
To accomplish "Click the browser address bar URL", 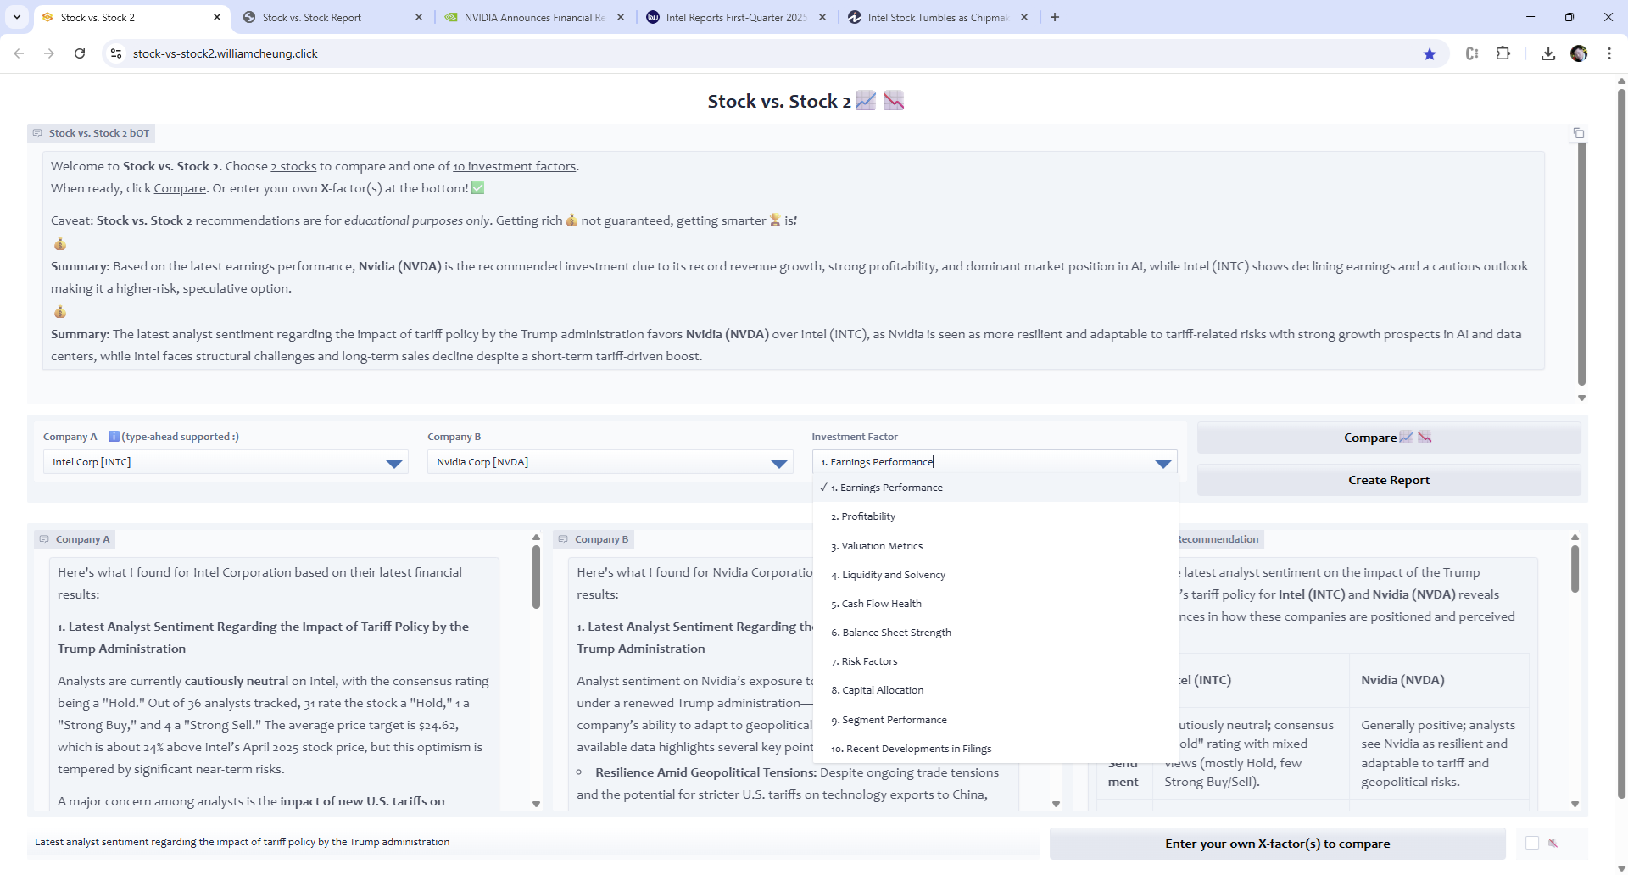I will (225, 53).
